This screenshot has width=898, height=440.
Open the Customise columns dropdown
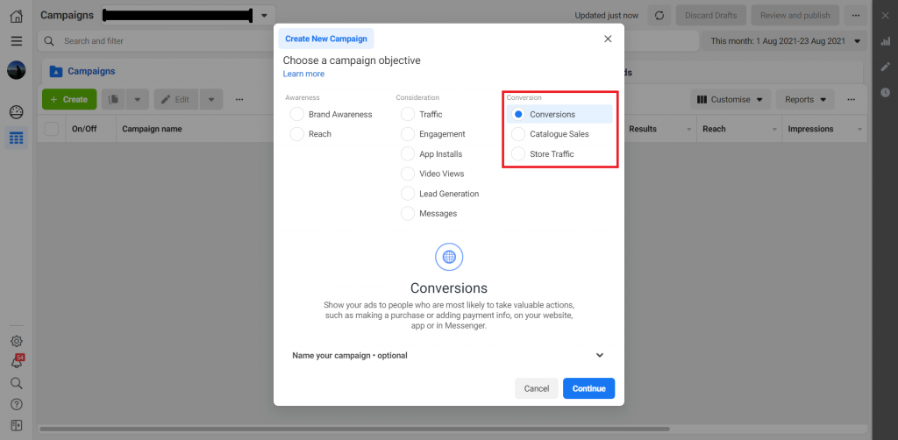point(731,100)
